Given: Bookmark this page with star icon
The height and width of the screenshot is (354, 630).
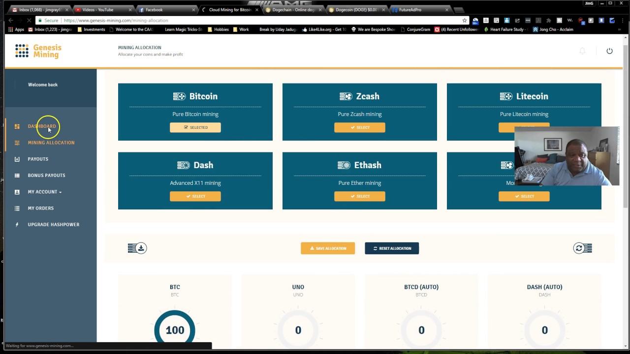Looking at the screenshot, I should click(x=464, y=20).
